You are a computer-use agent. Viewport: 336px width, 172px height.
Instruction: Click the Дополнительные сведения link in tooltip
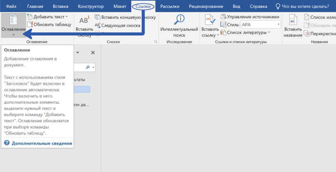coord(41,143)
